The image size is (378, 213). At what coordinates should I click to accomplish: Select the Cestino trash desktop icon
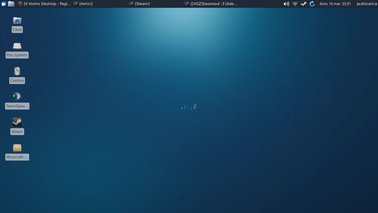coord(17,75)
